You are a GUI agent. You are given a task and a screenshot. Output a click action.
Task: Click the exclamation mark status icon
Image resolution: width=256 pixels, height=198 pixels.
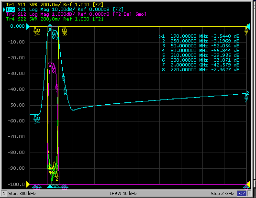[x=249, y=194]
